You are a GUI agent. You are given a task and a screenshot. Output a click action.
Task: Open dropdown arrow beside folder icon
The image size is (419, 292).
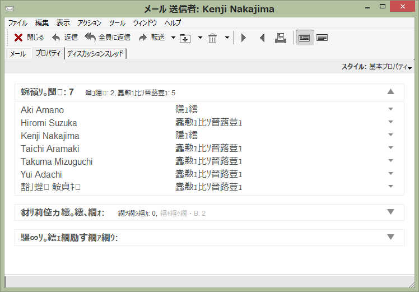tap(200, 38)
